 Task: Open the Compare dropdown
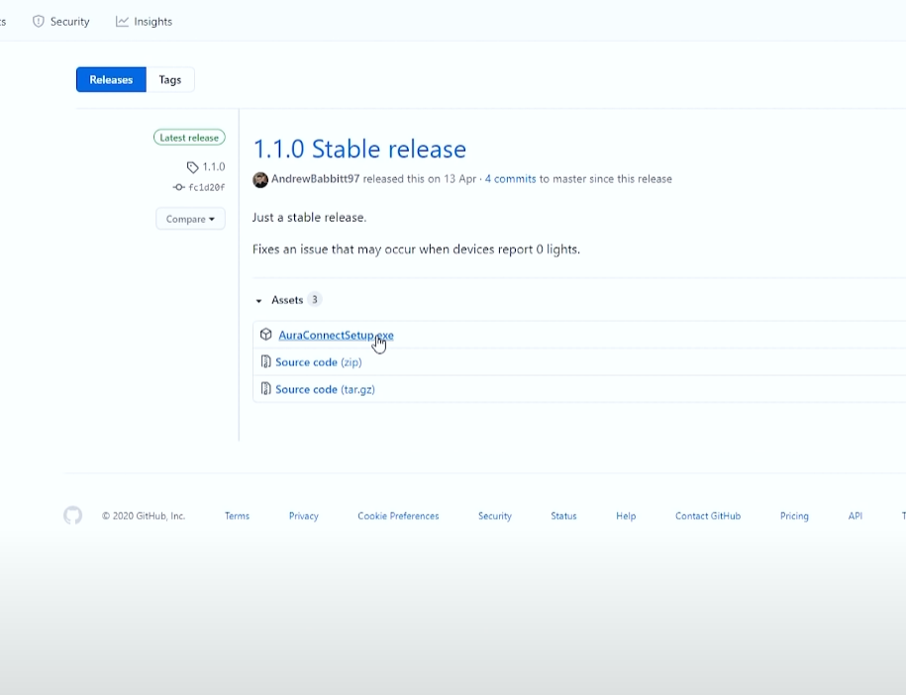[x=190, y=219]
